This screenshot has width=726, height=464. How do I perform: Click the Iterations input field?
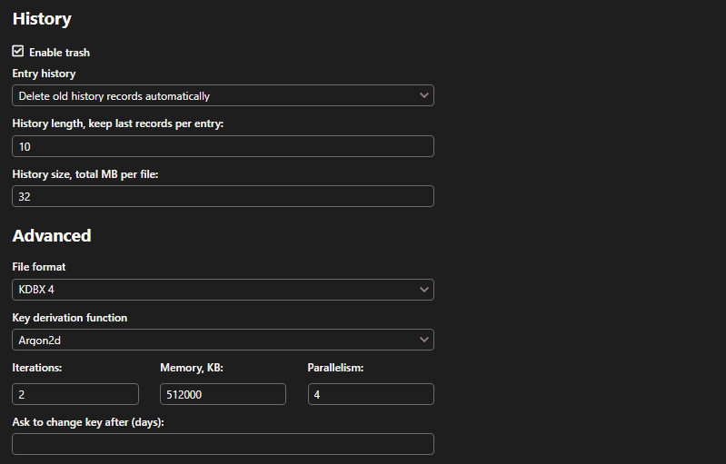click(75, 394)
